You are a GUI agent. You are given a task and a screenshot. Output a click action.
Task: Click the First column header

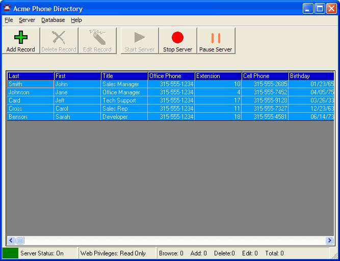click(77, 76)
